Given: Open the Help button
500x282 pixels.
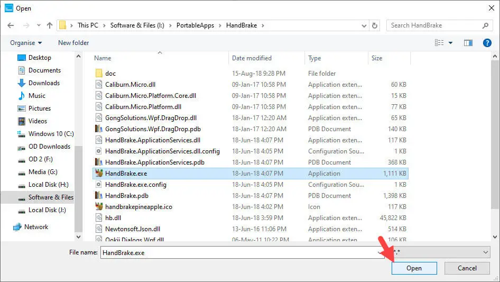Looking at the screenshot, I should [487, 43].
